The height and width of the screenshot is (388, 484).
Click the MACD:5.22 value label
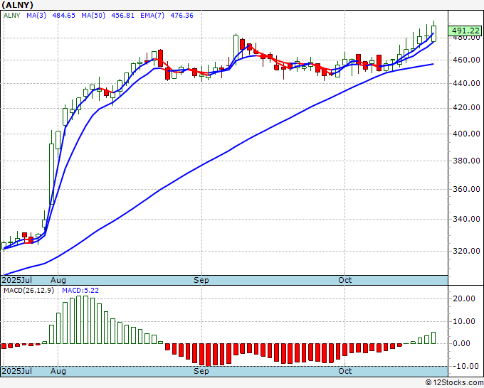tap(80, 291)
